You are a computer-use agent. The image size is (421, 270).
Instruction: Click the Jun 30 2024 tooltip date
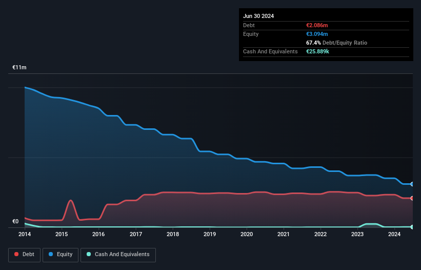[258, 16]
